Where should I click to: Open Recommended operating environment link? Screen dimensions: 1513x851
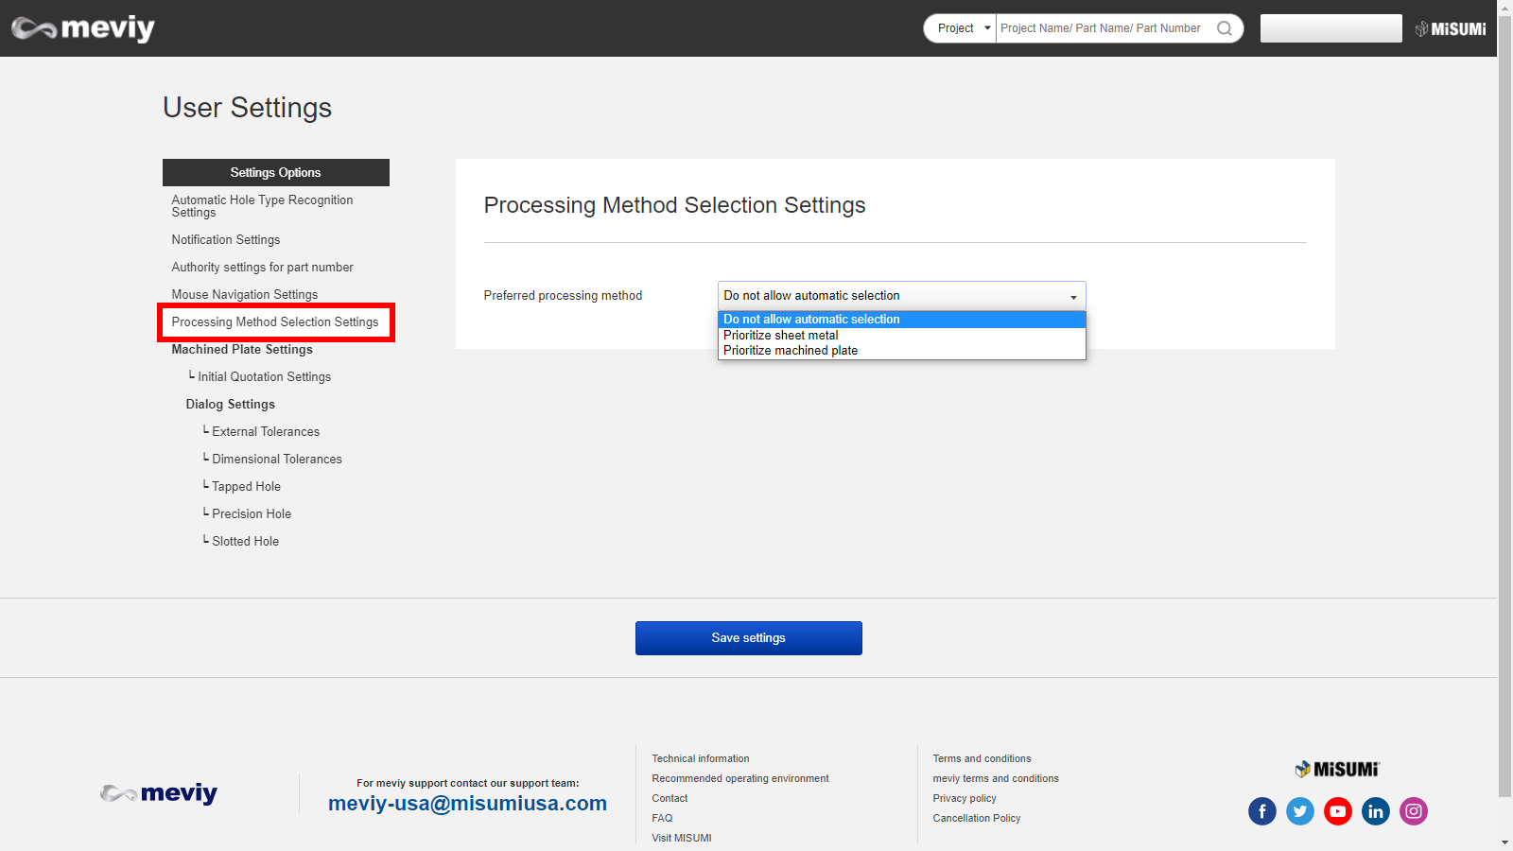tap(740, 779)
